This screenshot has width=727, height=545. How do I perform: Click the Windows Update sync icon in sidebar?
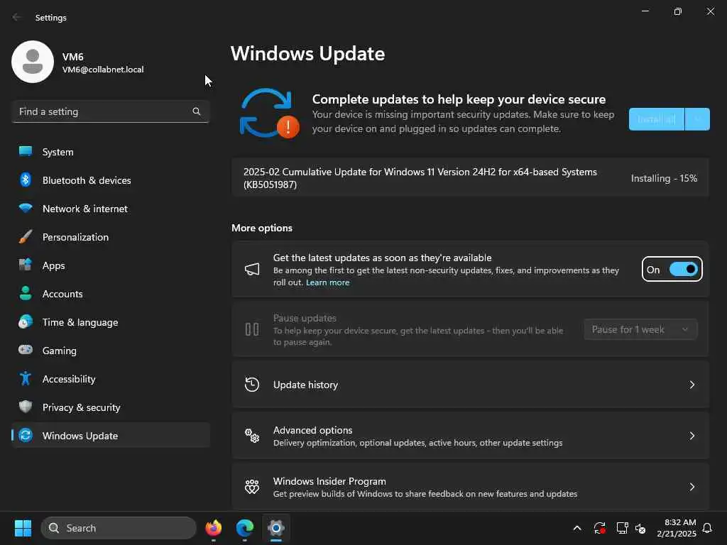point(26,435)
